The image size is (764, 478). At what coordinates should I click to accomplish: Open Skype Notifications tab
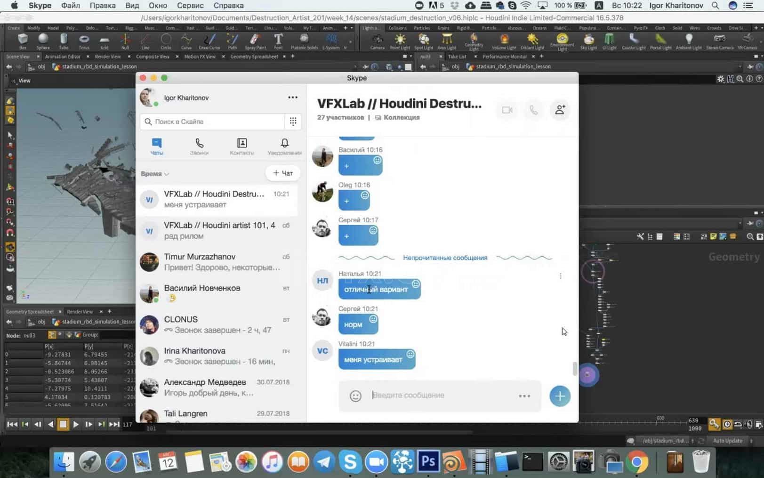point(284,146)
